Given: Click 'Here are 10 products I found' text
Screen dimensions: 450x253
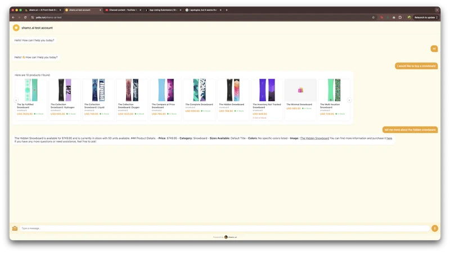Looking at the screenshot, I should coord(33,75).
